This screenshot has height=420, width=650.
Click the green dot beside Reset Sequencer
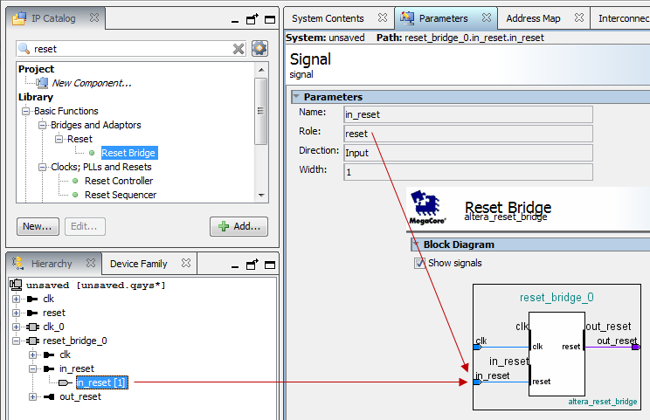[x=75, y=195]
